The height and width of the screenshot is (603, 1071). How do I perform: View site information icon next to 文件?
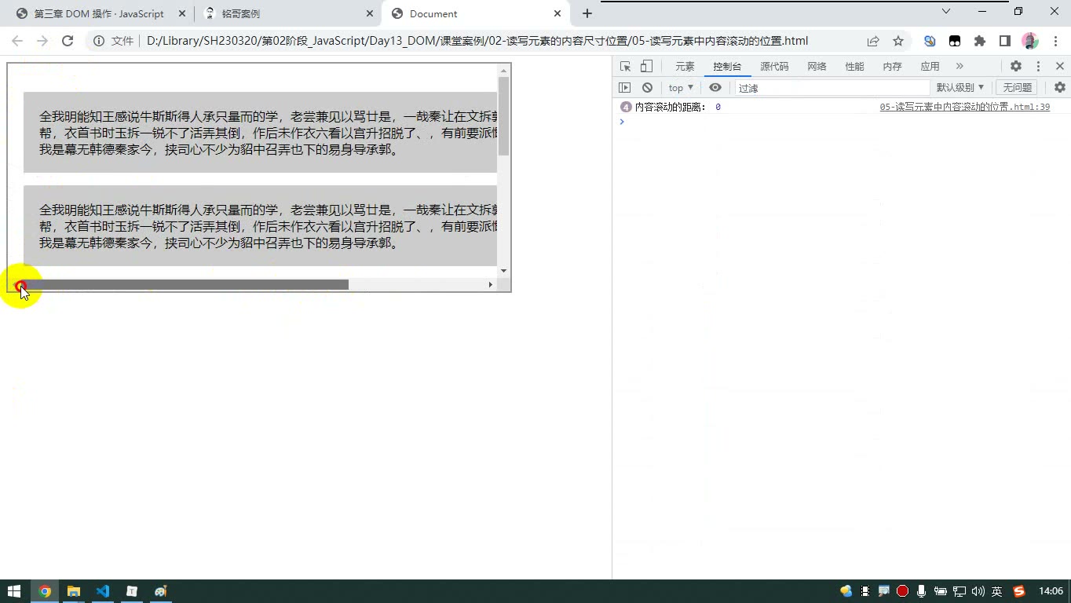pyautogui.click(x=99, y=41)
